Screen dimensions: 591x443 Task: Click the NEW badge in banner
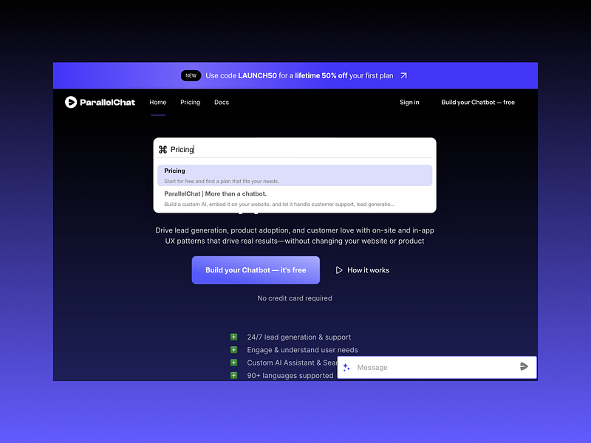(191, 76)
